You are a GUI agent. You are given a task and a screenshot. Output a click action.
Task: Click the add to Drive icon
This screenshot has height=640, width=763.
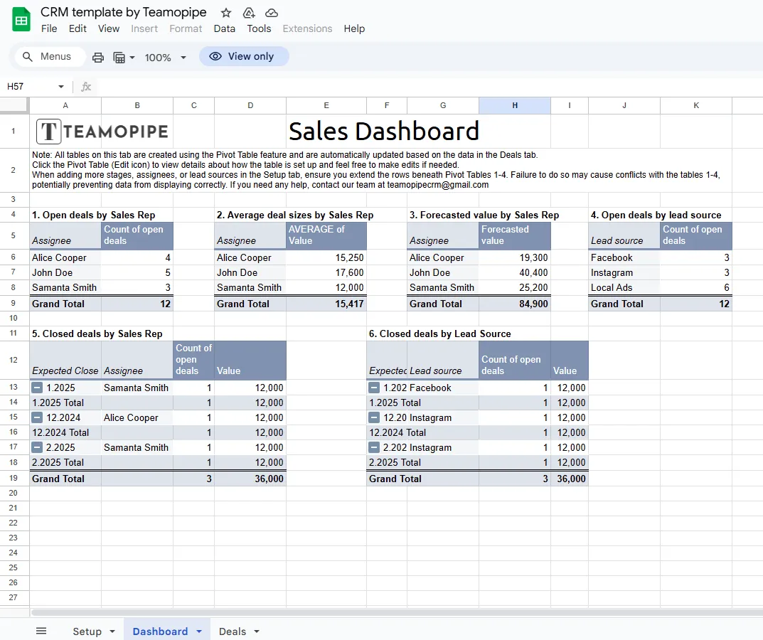pos(249,13)
